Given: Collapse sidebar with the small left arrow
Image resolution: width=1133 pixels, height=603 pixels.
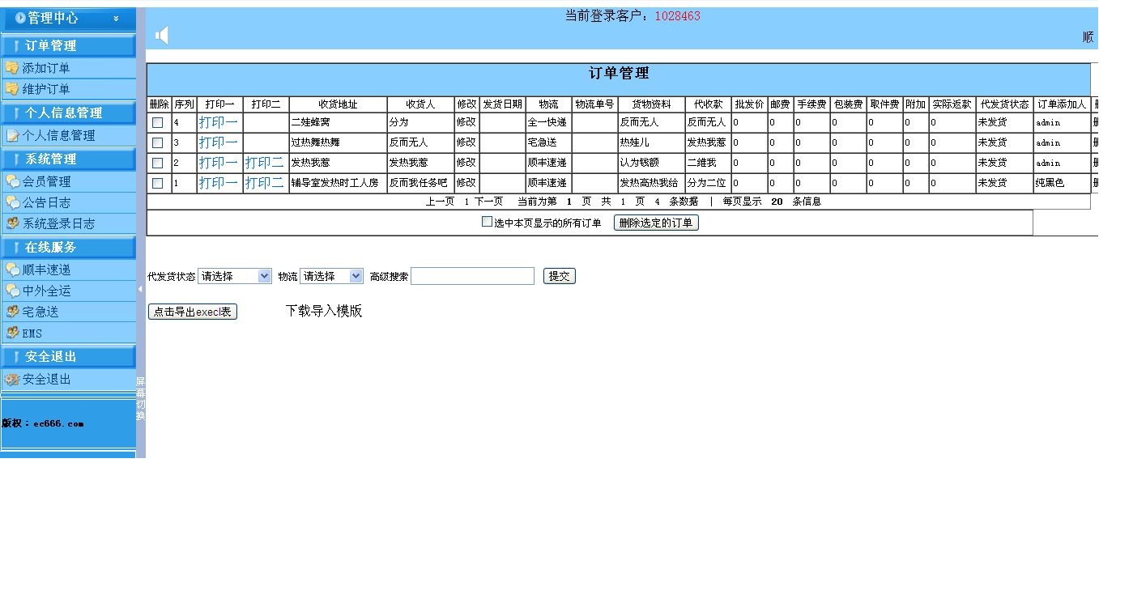Looking at the screenshot, I should pyautogui.click(x=139, y=289).
